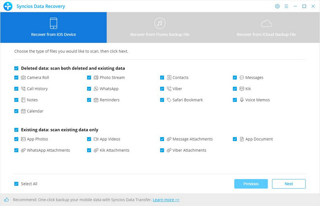The image size is (320, 206).
Task: Click the Viber phone icon
Action: [x=169, y=89]
